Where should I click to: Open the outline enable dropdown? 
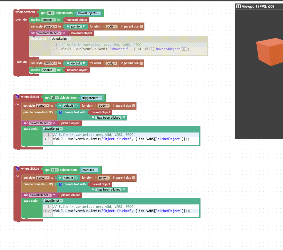click(49, 20)
